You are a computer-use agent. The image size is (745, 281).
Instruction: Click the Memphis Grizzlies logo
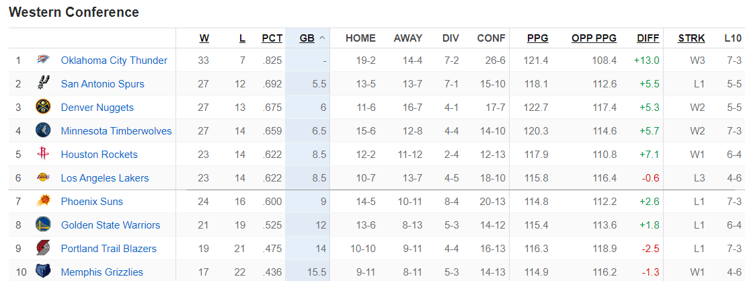click(x=43, y=272)
